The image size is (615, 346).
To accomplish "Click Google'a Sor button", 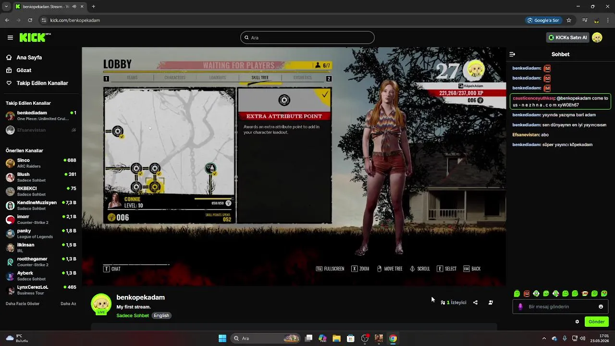I will click(543, 20).
